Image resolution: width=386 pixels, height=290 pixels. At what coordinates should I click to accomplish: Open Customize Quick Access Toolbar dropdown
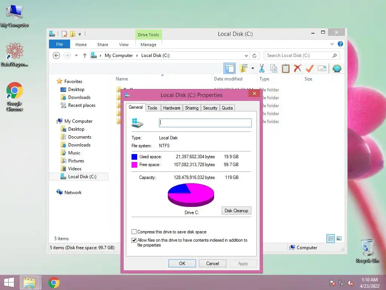80,34
